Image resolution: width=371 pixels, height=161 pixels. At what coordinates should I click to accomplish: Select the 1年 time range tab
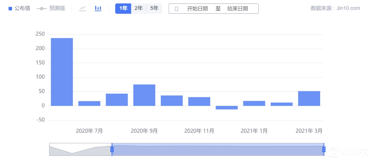click(x=123, y=9)
